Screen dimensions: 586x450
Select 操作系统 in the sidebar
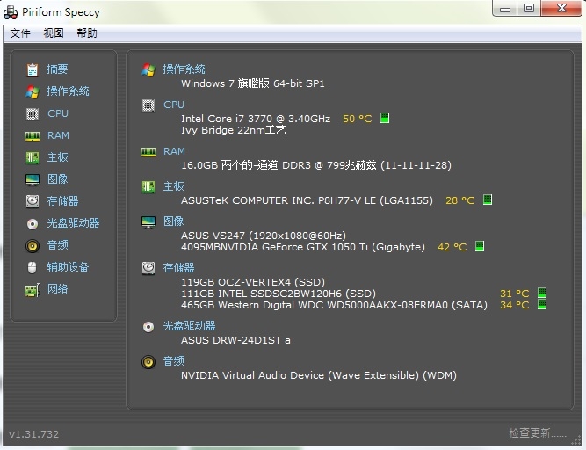tap(68, 91)
